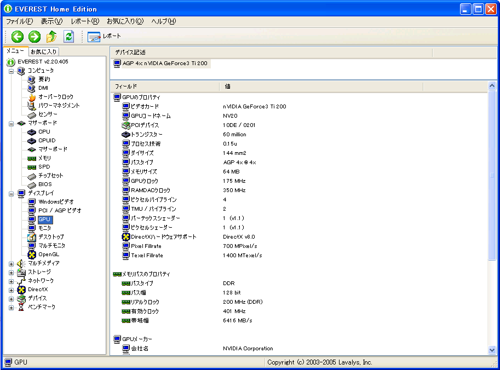
Task: Open the オーバークロック flame icon
Action: (32, 97)
